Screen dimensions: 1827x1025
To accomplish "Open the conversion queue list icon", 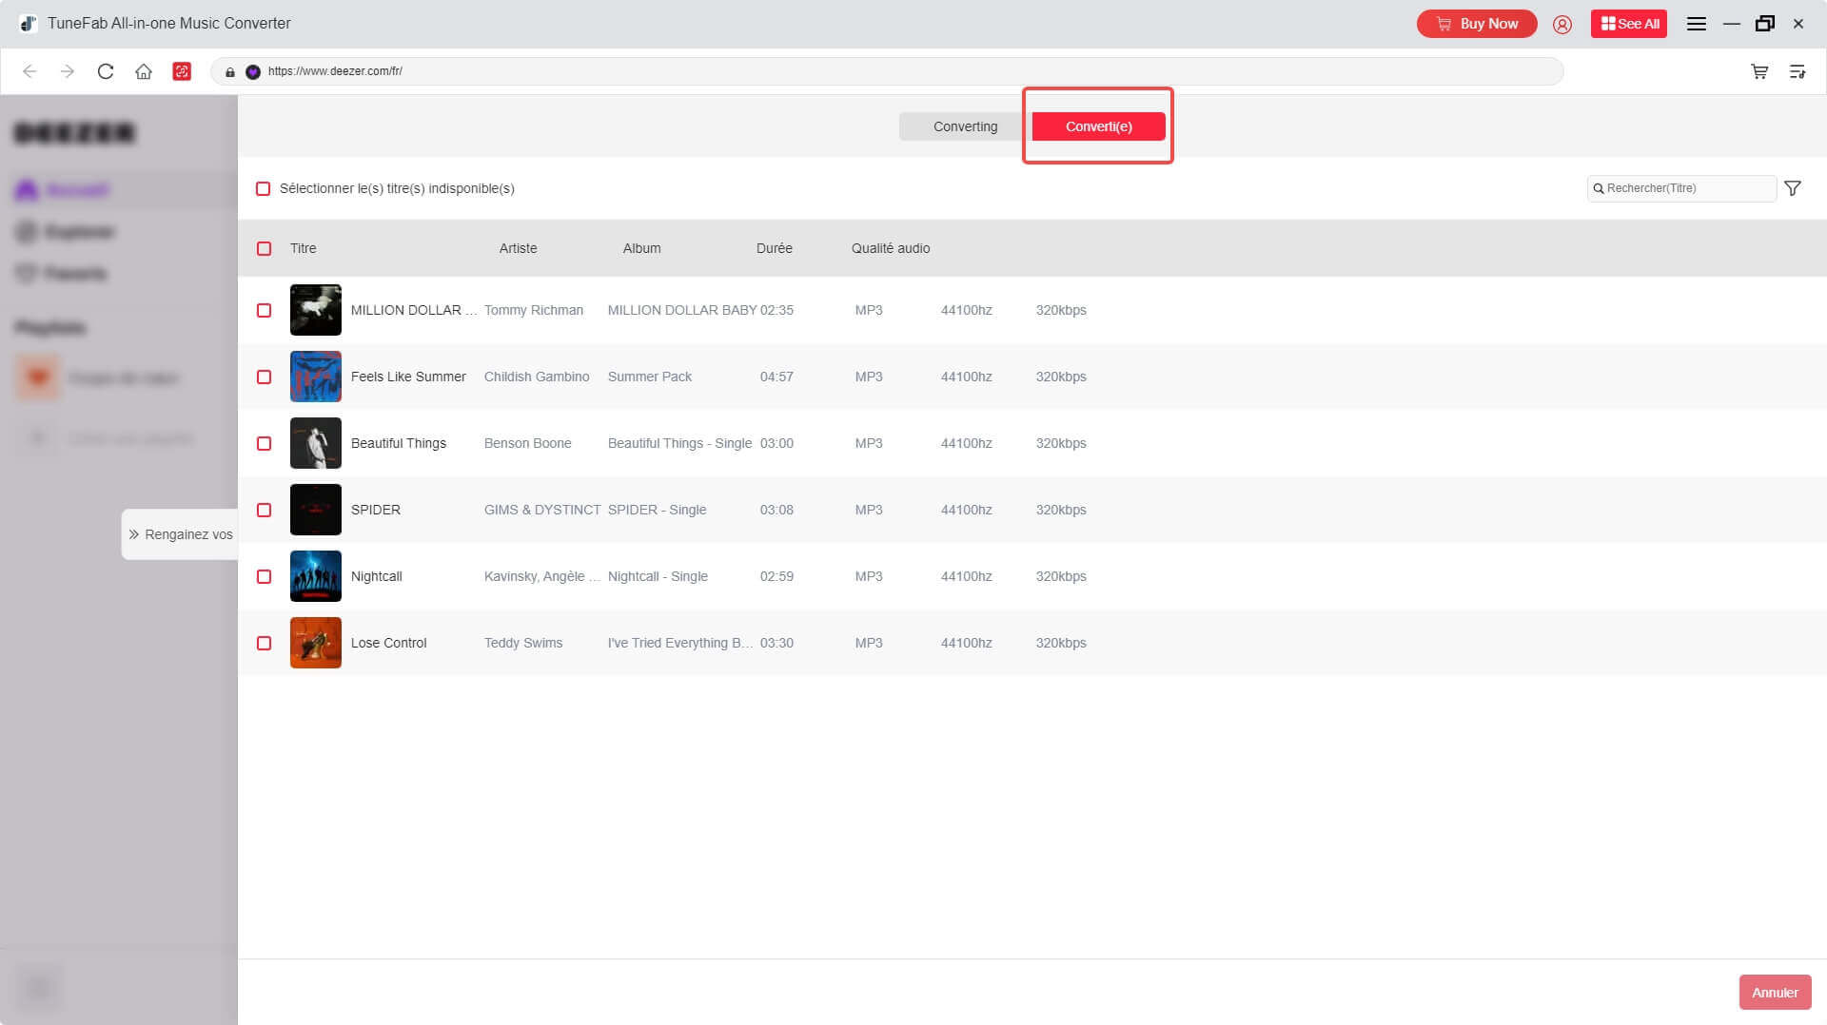I will point(1798,71).
